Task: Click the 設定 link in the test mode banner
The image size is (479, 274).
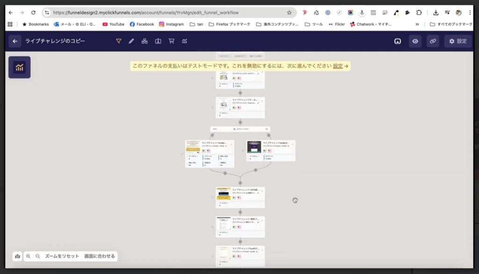Action: 338,66
